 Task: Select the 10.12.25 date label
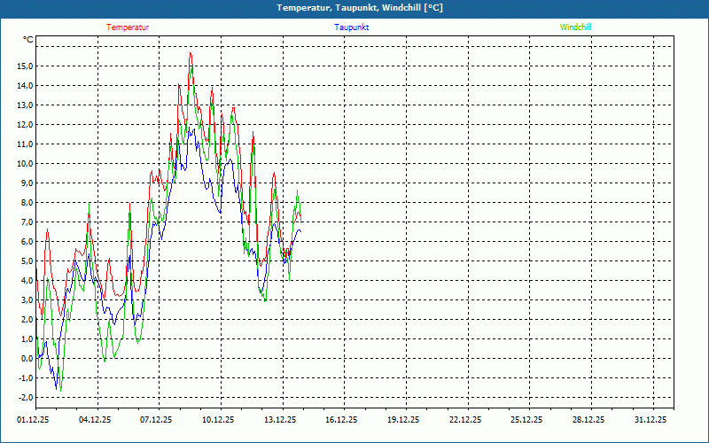pyautogui.click(x=218, y=421)
